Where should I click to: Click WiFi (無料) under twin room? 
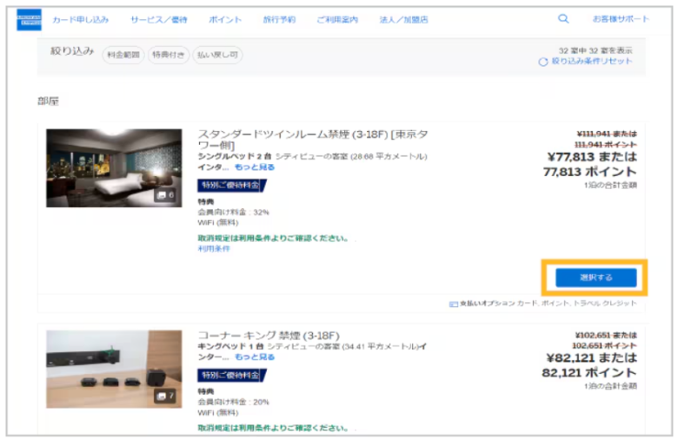(x=218, y=223)
